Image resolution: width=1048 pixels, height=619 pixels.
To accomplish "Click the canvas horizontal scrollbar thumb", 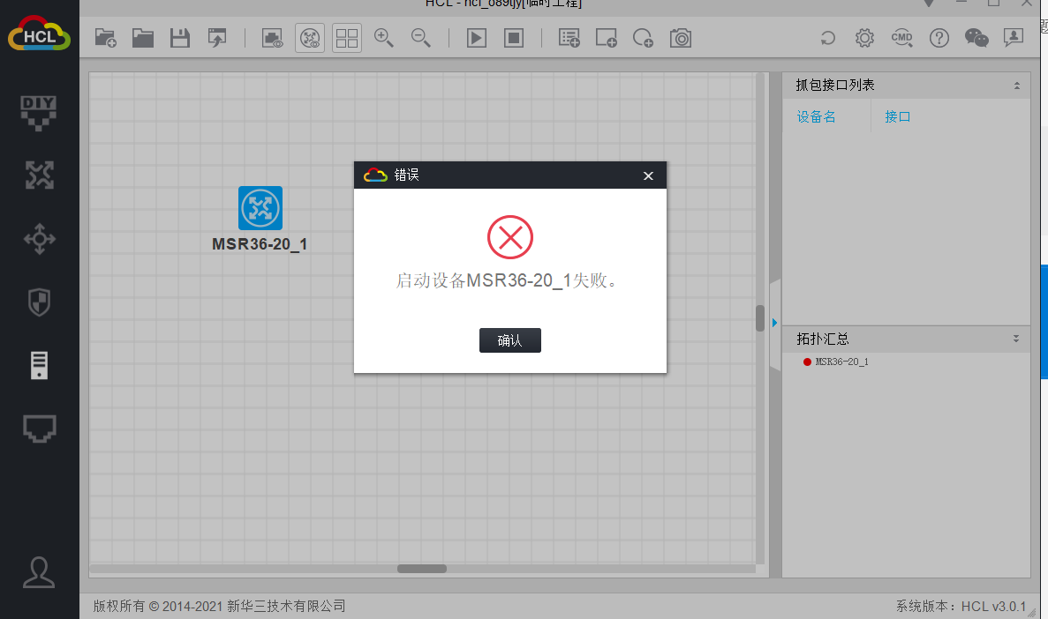I will click(x=422, y=569).
